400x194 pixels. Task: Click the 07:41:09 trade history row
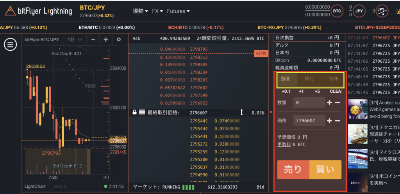pyautogui.click(x=374, y=38)
